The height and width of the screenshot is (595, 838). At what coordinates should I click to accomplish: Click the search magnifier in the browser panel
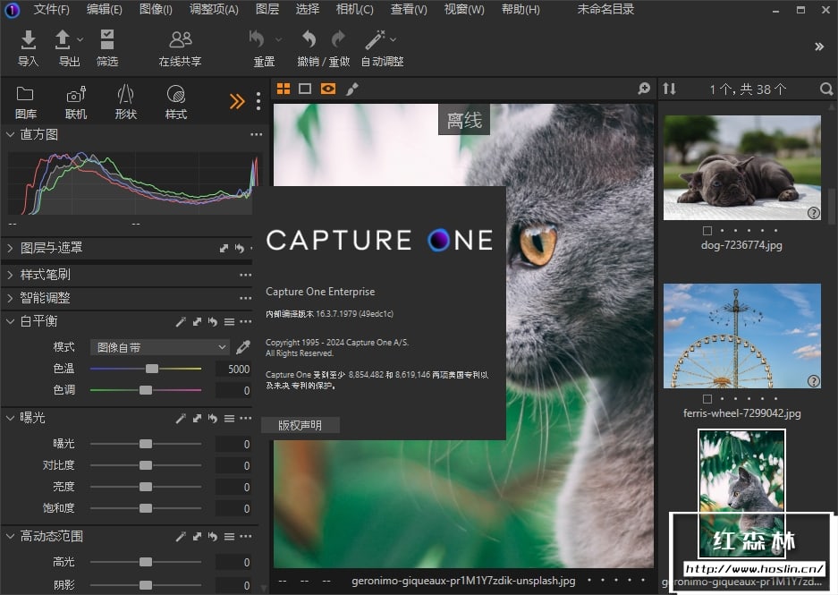click(x=826, y=89)
